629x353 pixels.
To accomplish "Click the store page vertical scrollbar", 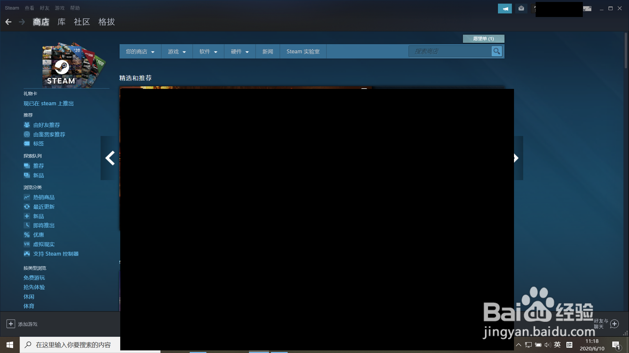I will pyautogui.click(x=626, y=50).
